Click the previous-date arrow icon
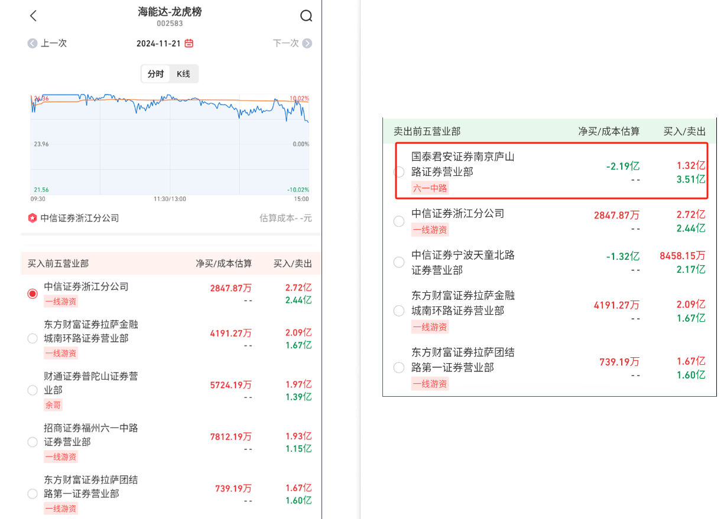Image resolution: width=724 pixels, height=519 pixels. click(33, 43)
